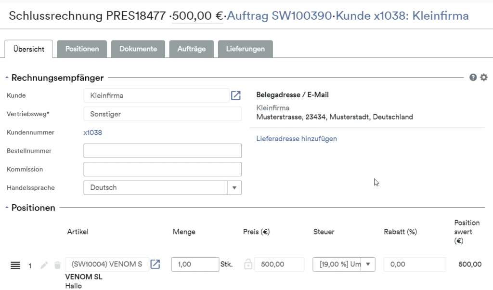Switch to the Dokumente tab
The height and width of the screenshot is (290, 493).
pyautogui.click(x=138, y=48)
